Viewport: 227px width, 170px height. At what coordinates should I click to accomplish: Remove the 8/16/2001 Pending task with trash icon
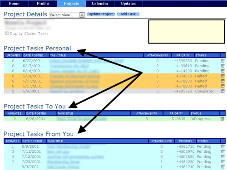222,71
